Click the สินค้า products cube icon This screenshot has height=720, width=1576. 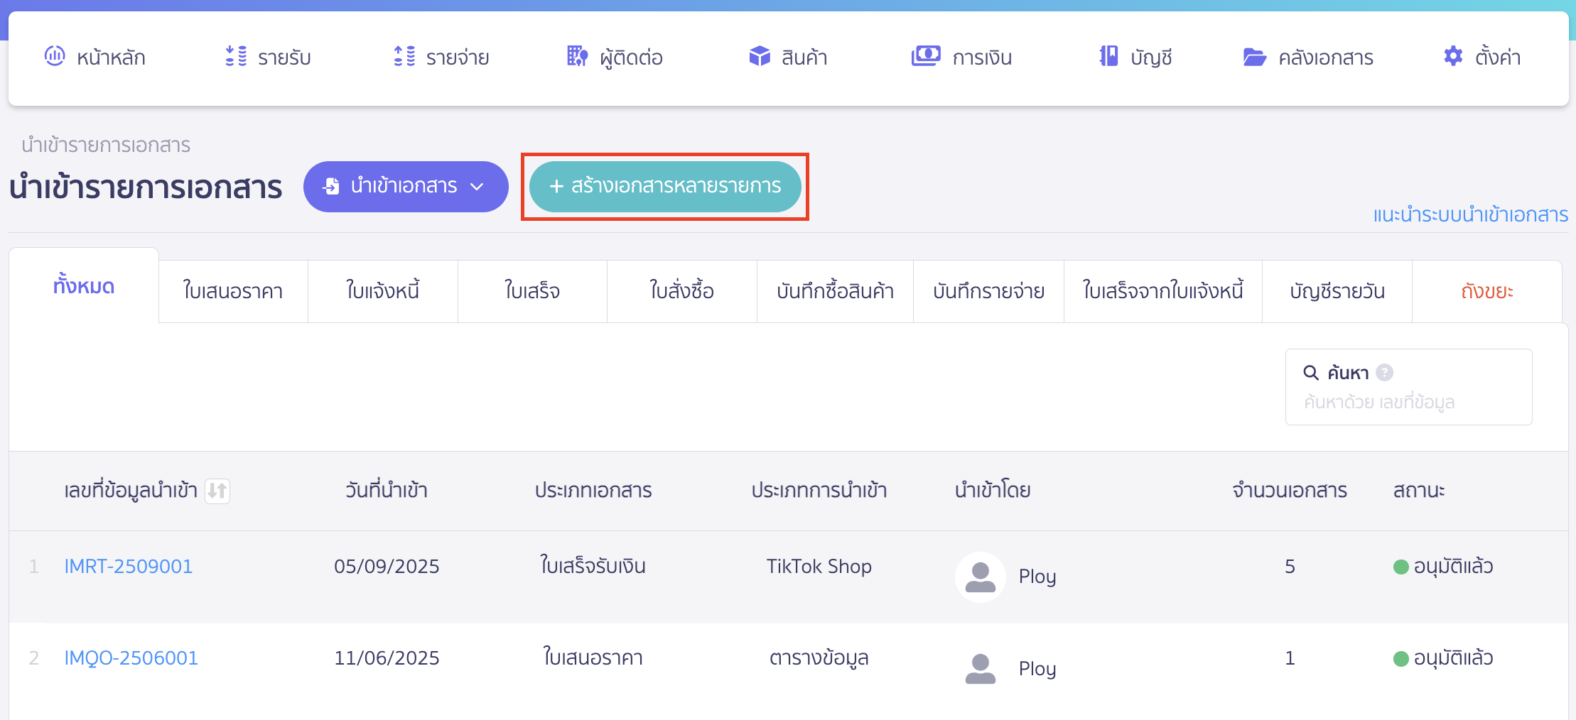pos(759,57)
